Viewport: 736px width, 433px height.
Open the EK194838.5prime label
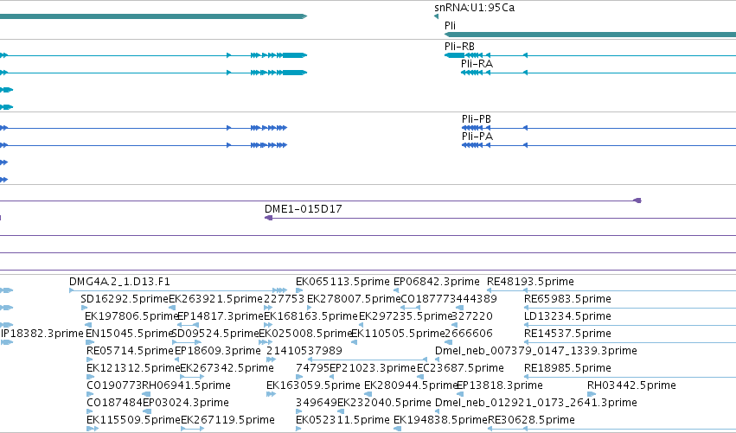click(x=440, y=420)
